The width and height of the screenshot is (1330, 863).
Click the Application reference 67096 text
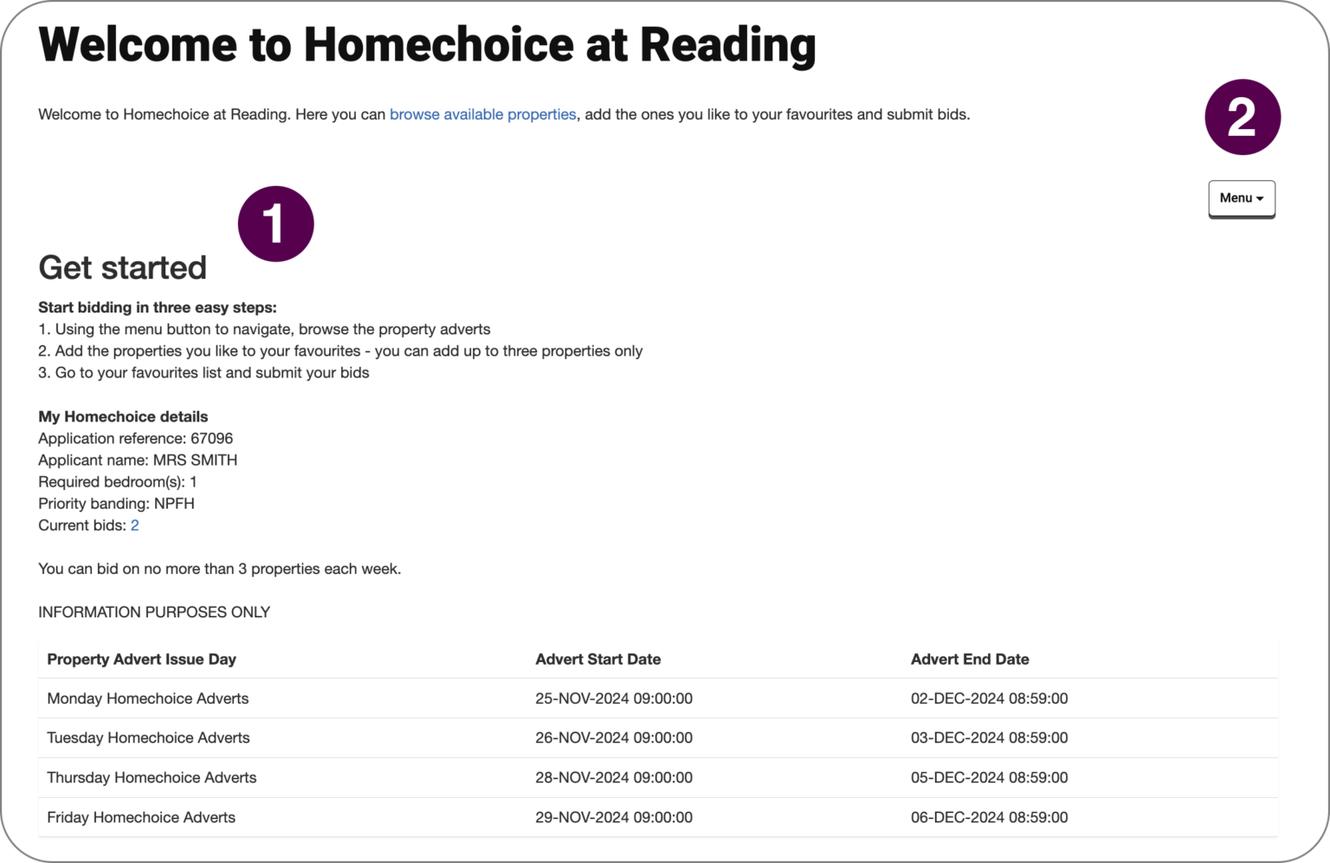tap(135, 438)
